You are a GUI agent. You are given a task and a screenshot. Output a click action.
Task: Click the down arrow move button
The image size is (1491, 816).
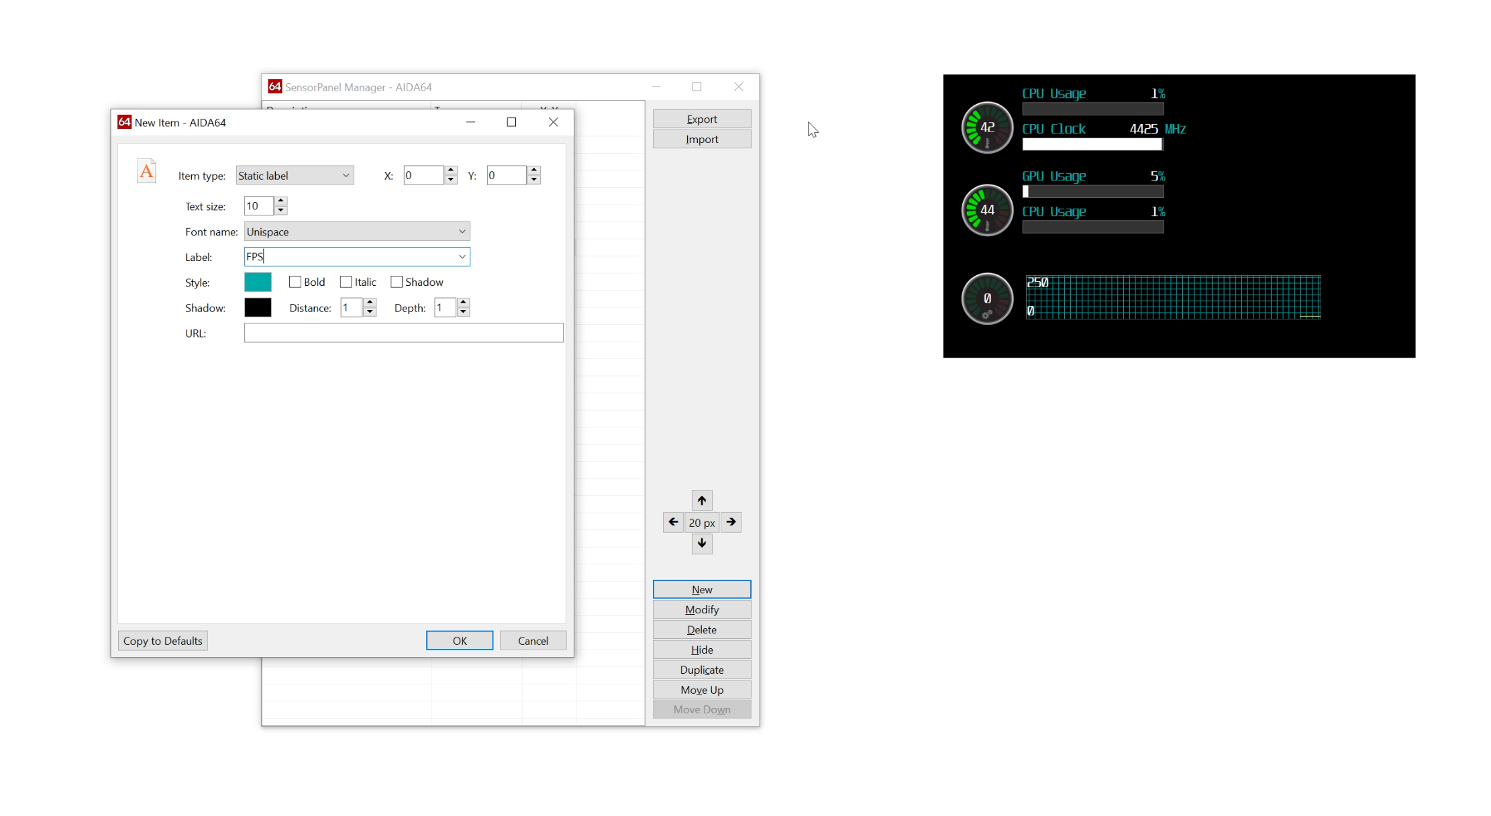pyautogui.click(x=701, y=544)
